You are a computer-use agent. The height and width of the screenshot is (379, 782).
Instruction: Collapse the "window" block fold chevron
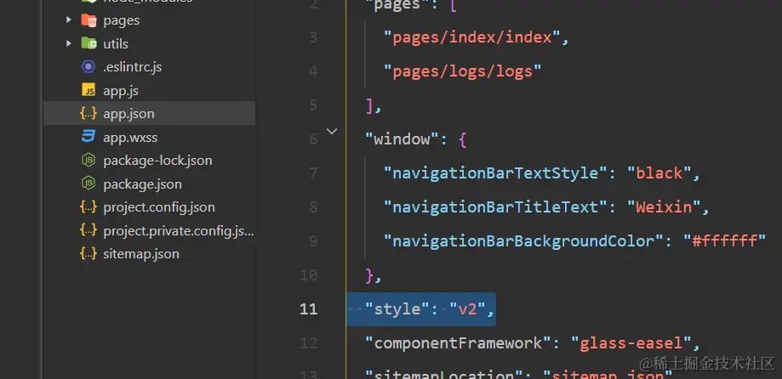pos(332,132)
